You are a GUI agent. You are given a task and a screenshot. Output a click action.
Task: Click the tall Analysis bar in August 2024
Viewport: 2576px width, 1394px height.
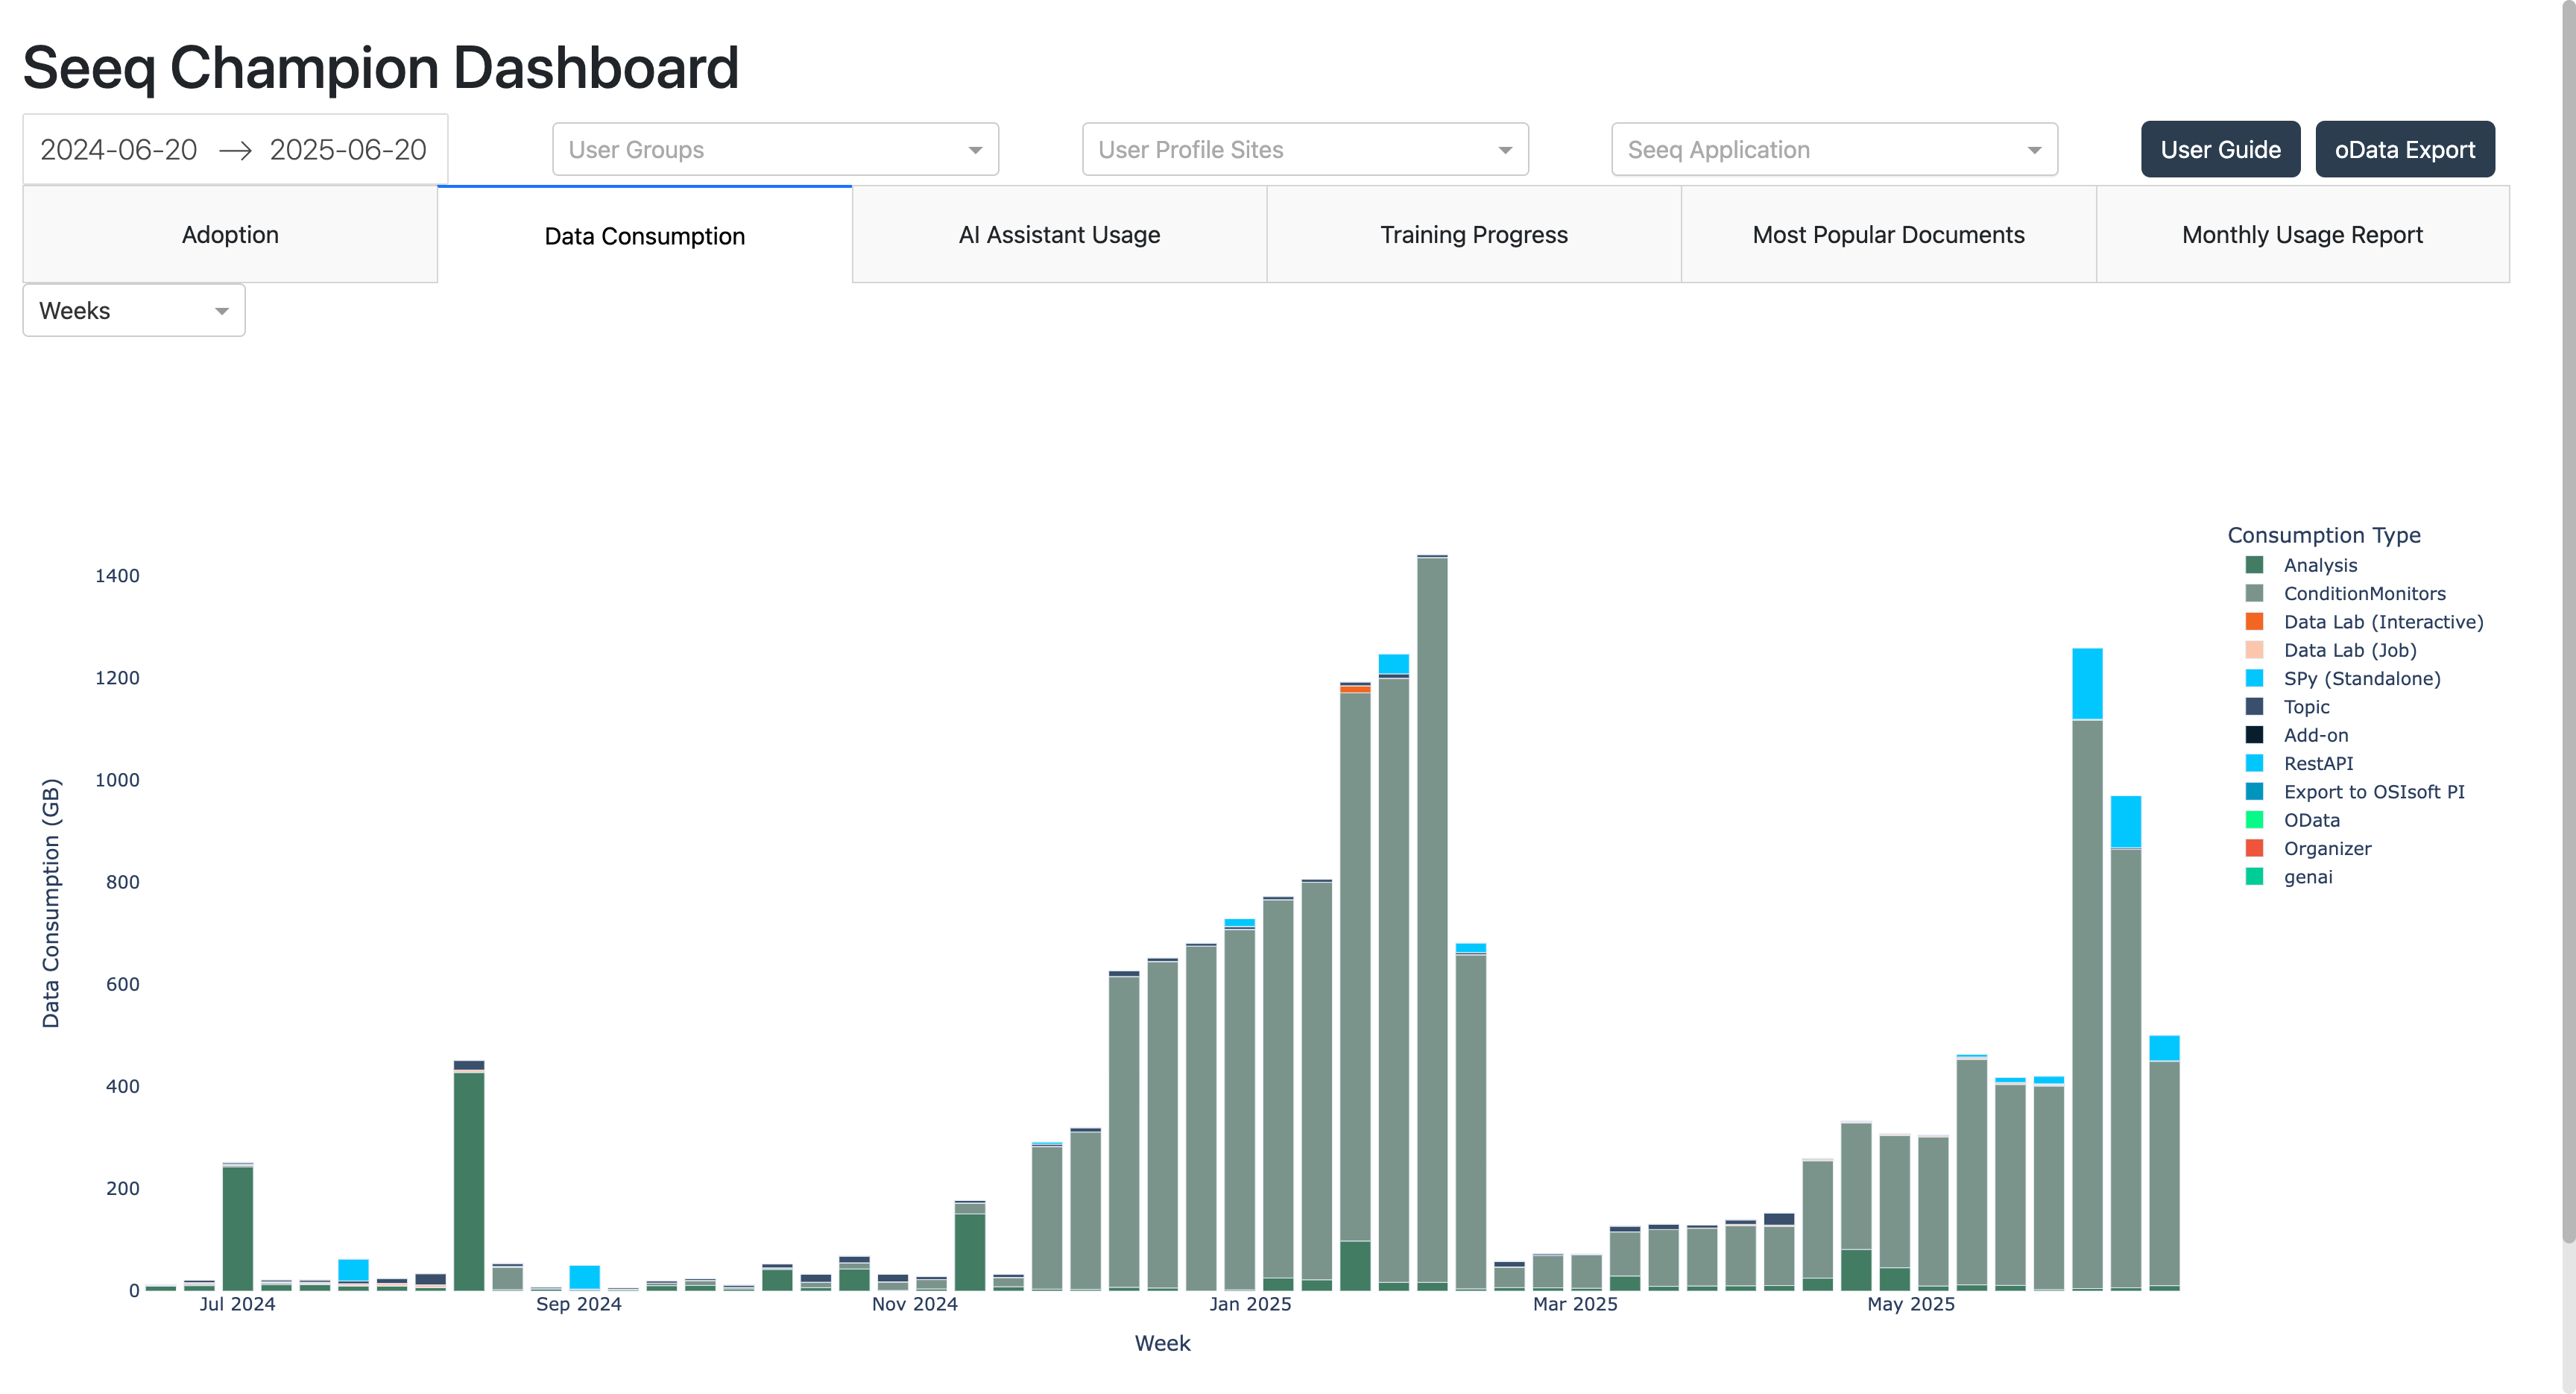coord(469,1181)
